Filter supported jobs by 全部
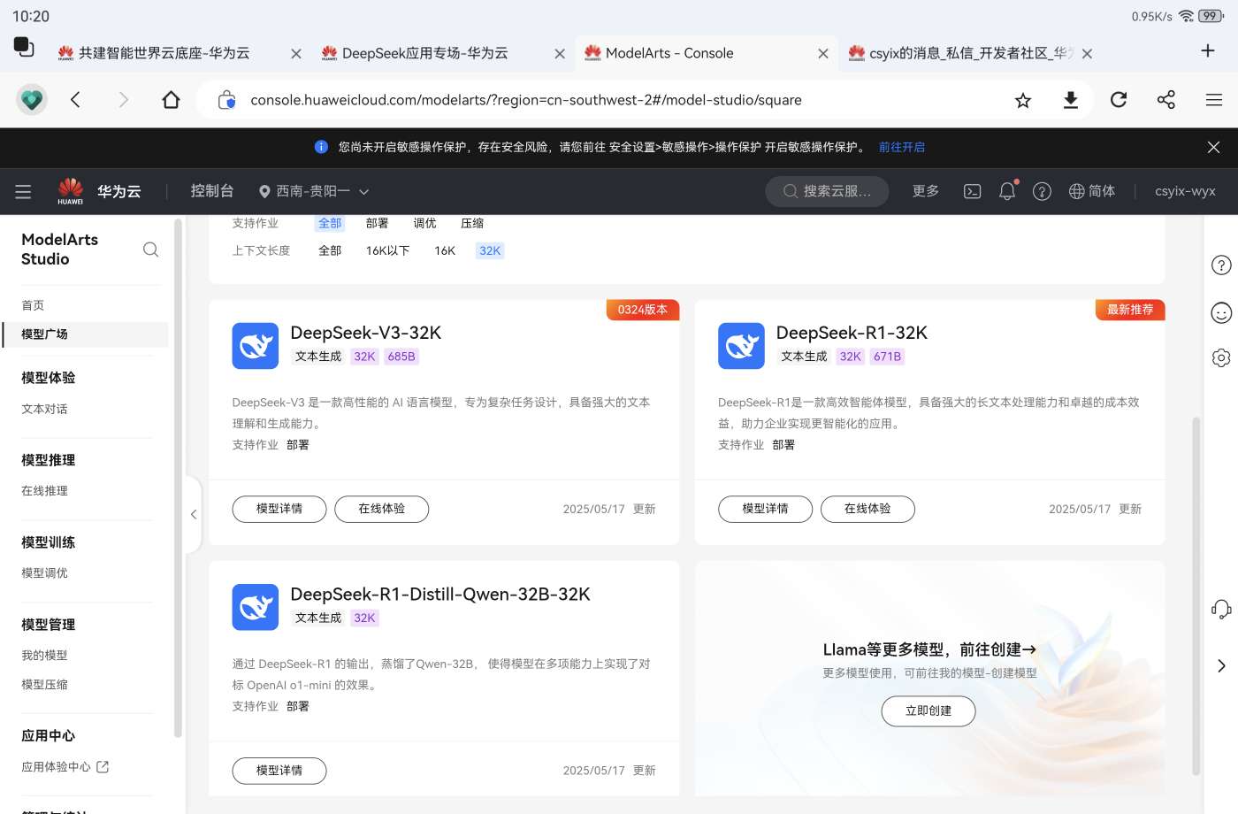 [x=330, y=223]
